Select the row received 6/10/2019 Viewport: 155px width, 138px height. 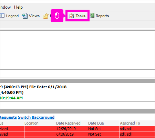pyautogui.click(x=77, y=134)
